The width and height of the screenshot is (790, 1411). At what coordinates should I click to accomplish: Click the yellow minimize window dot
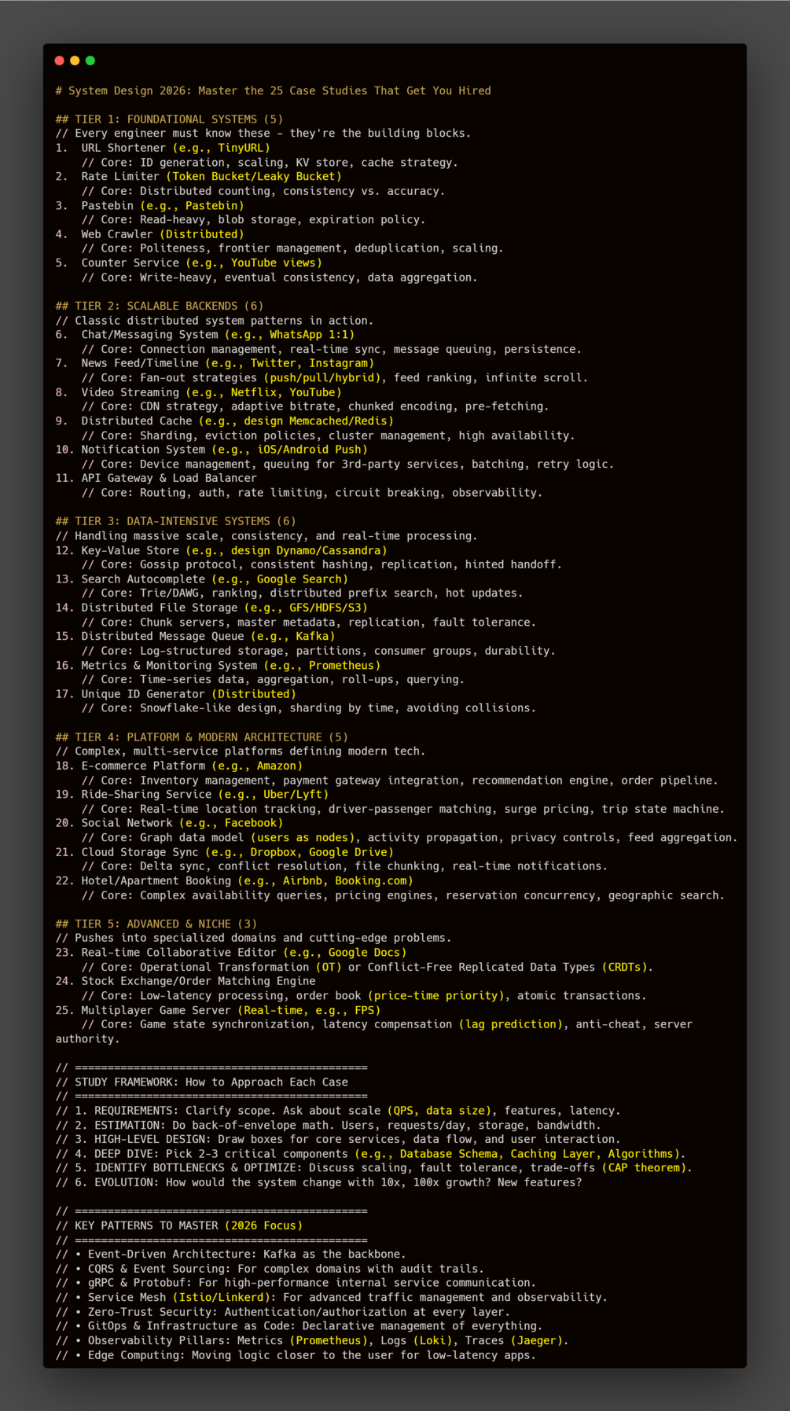(75, 61)
